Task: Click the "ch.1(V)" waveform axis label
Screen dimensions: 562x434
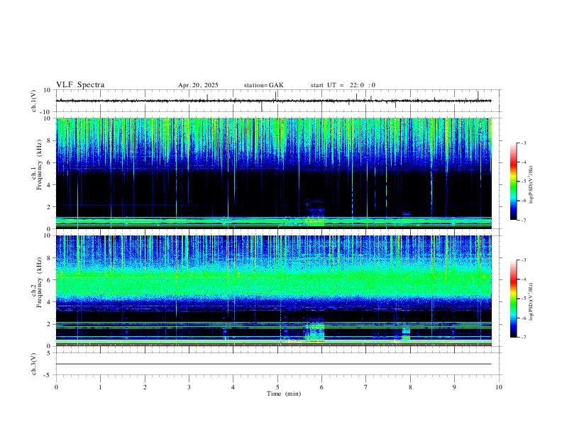Action: 34,101
